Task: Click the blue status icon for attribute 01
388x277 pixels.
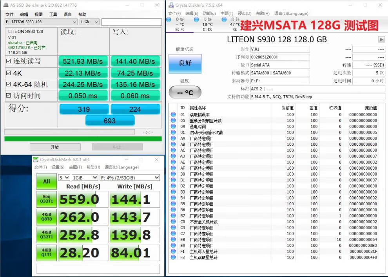Action: tap(173, 115)
